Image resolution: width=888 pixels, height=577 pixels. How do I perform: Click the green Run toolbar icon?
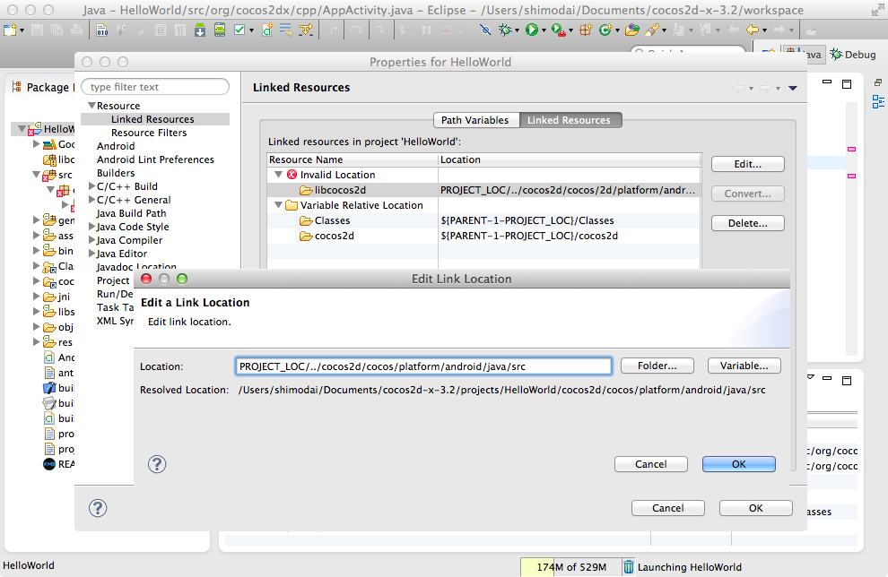click(531, 30)
